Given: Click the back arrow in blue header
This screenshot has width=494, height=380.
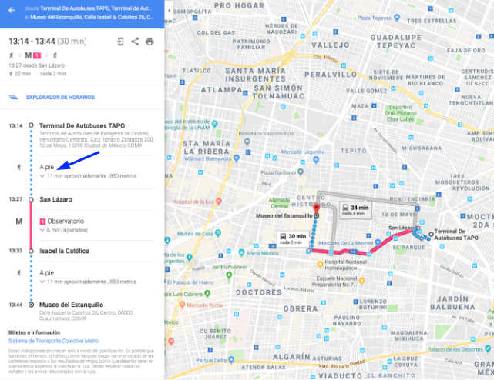Looking at the screenshot, I should (x=12, y=10).
